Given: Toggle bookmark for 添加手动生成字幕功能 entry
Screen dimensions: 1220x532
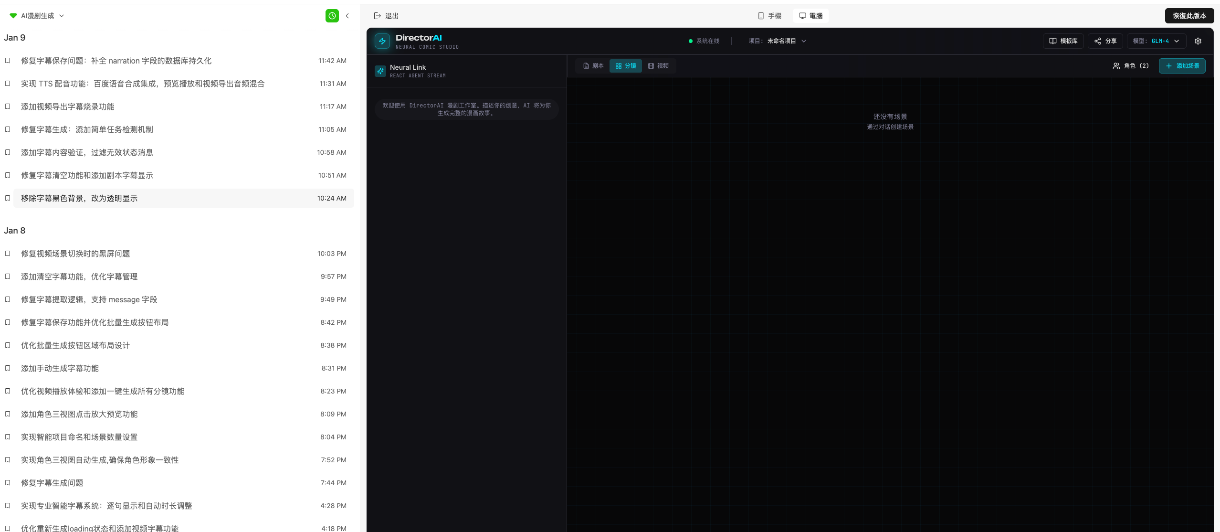Looking at the screenshot, I should (x=8, y=368).
